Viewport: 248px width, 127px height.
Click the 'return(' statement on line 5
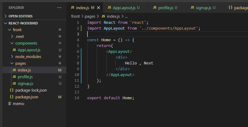click(105, 46)
